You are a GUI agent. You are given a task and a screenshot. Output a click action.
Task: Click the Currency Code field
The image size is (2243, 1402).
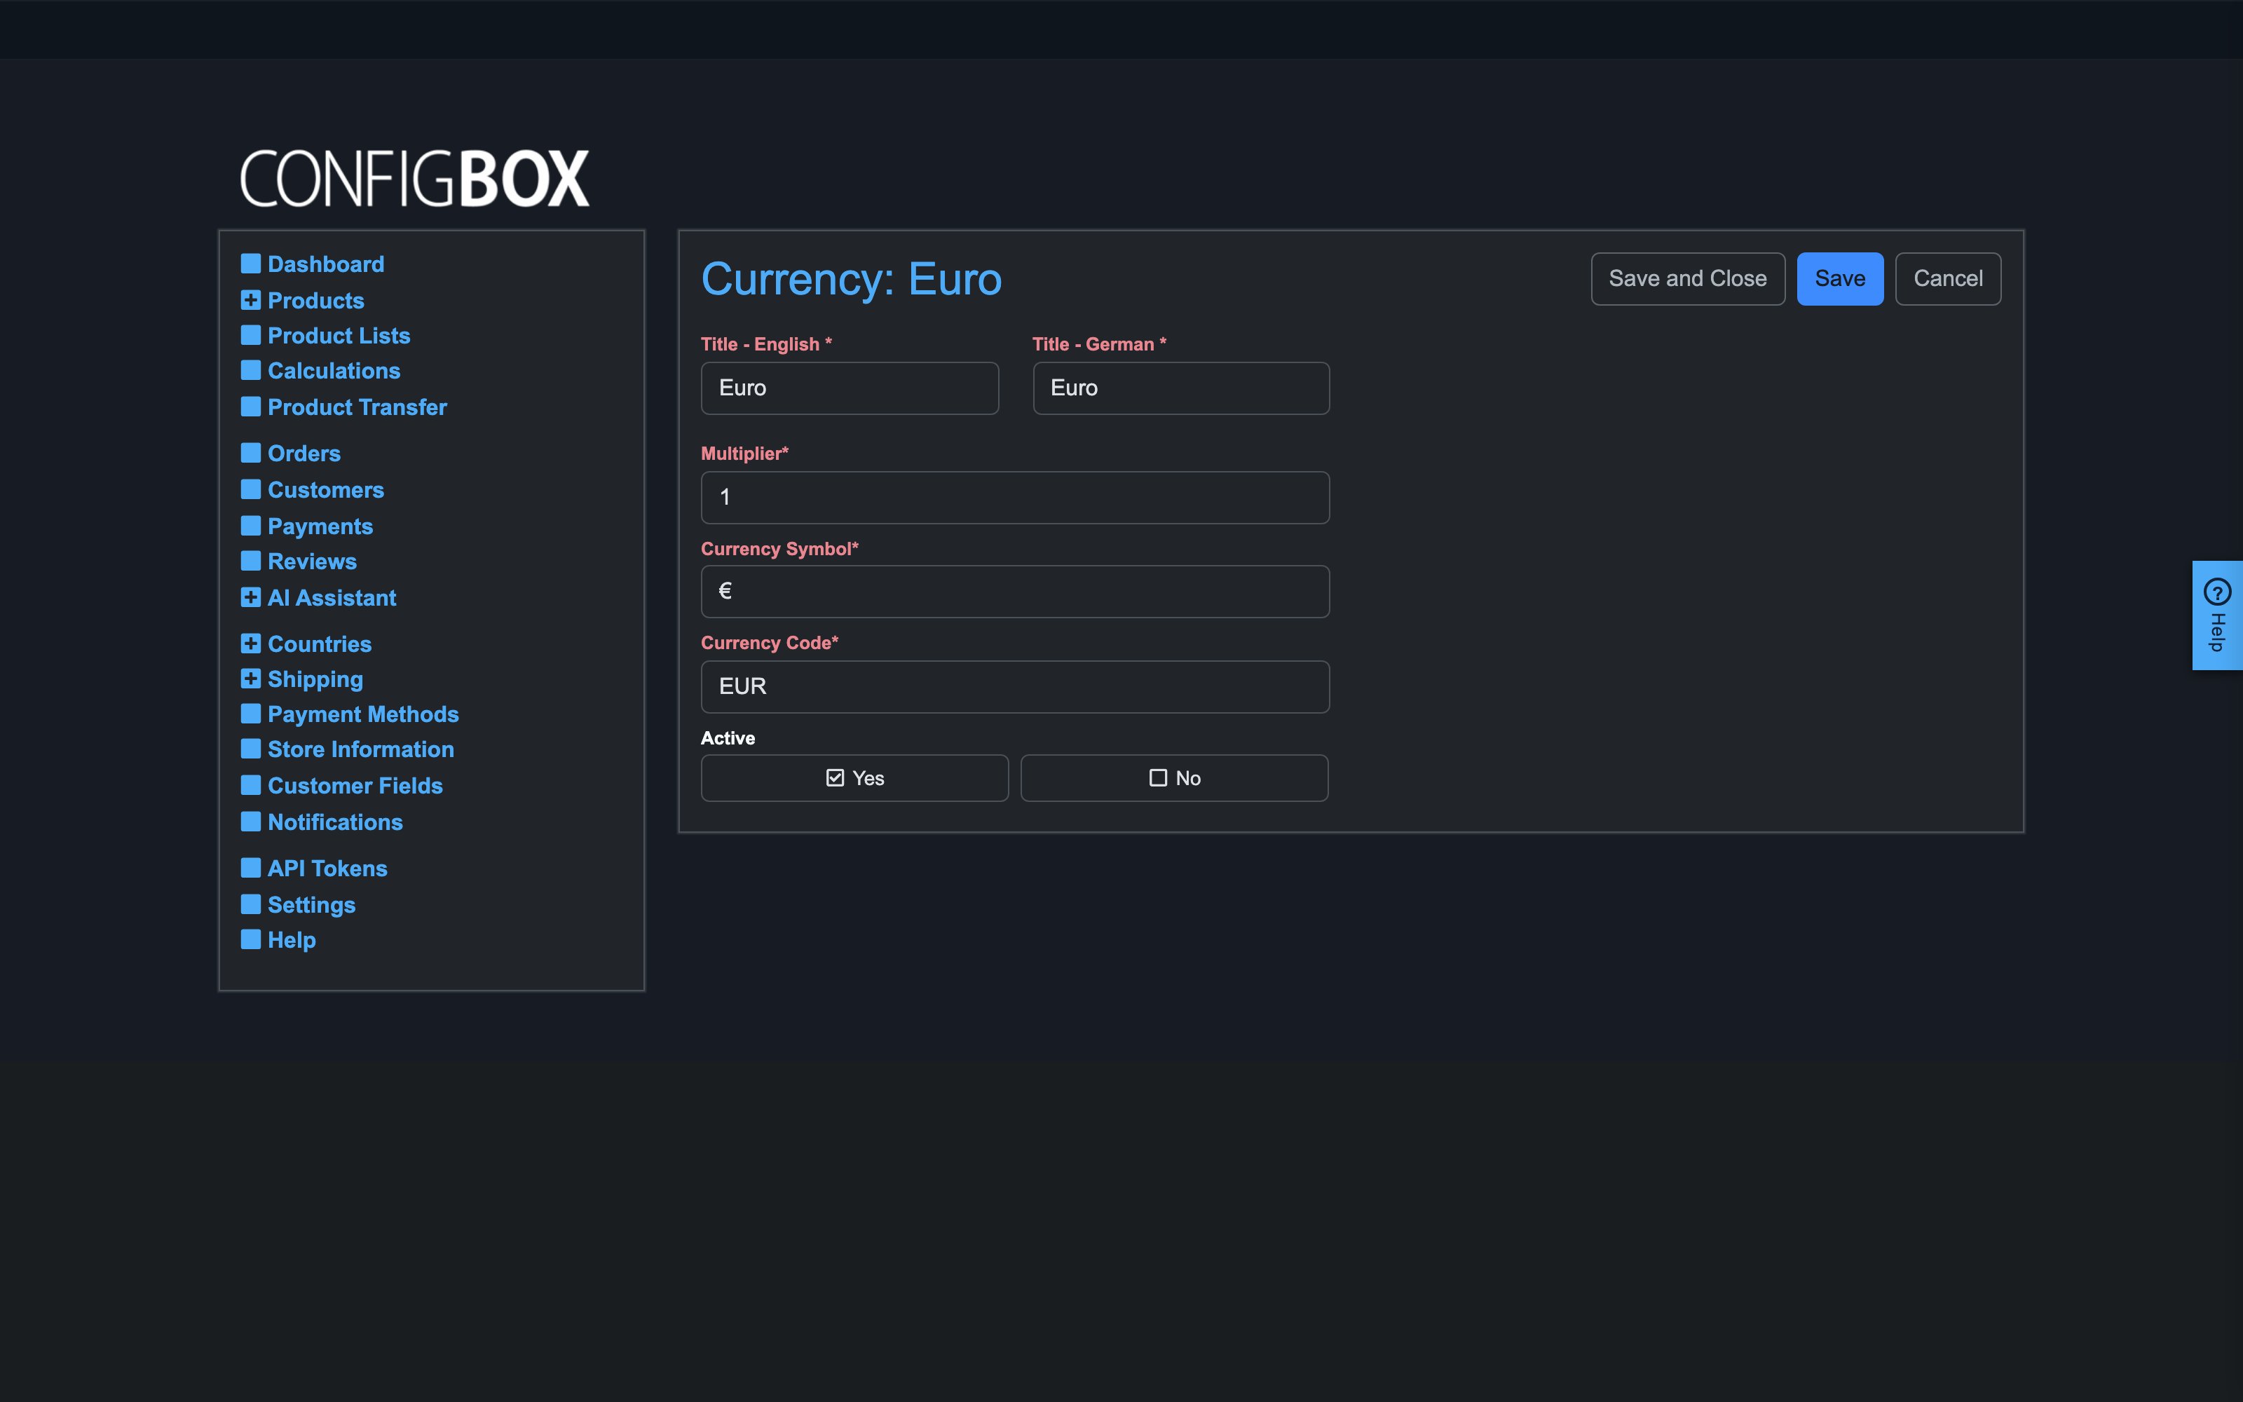(x=1015, y=687)
